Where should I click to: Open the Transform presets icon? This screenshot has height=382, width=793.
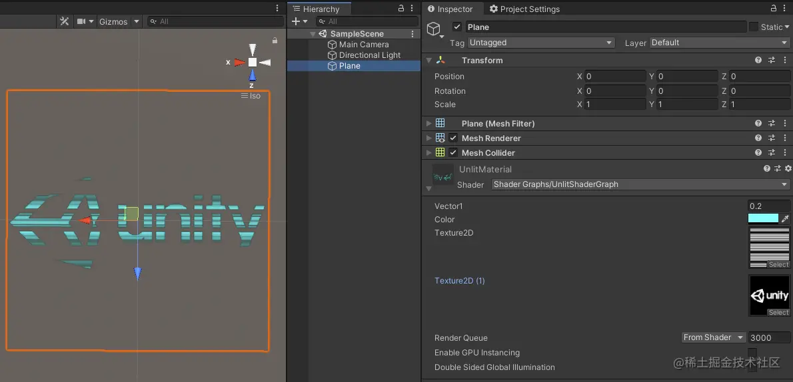(772, 60)
